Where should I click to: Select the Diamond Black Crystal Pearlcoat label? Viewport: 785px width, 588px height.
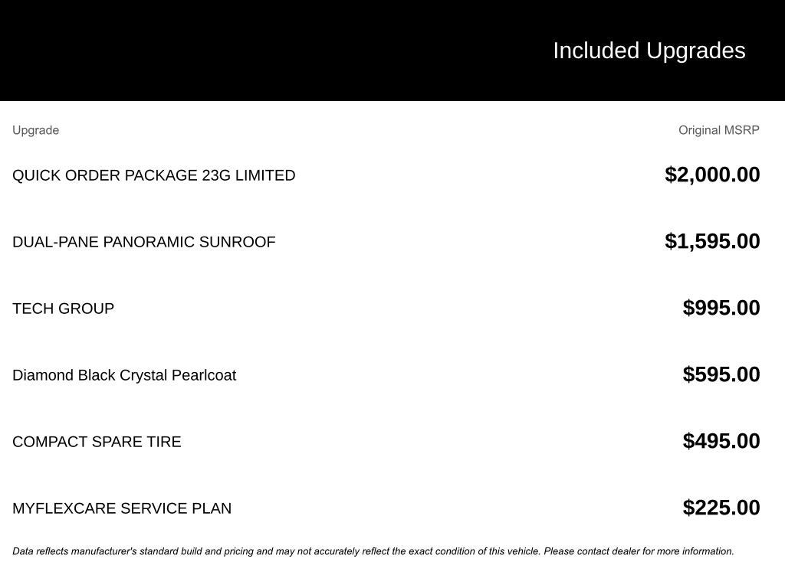(124, 375)
